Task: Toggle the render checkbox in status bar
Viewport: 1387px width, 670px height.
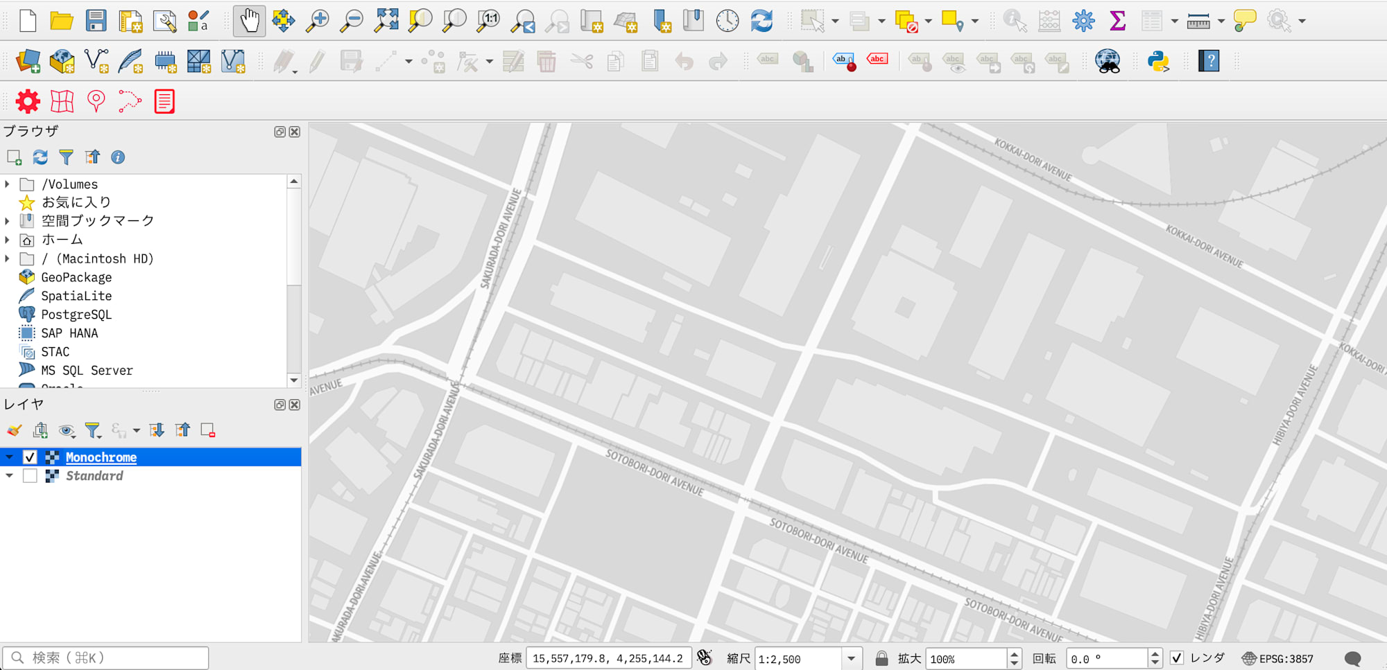Action: (x=1177, y=658)
